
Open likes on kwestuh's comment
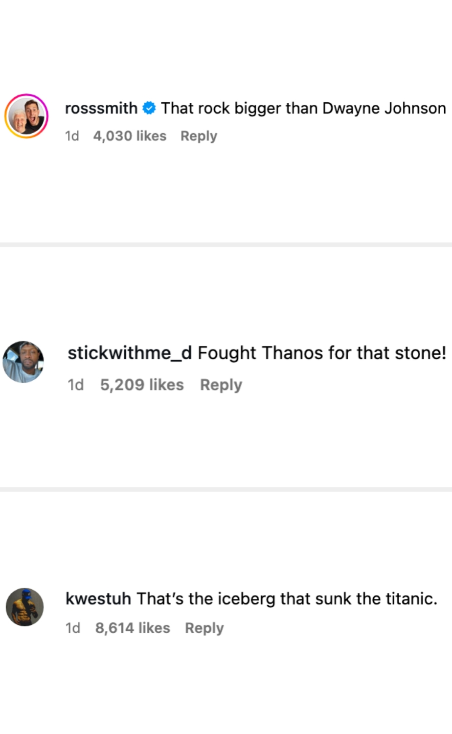click(x=133, y=628)
